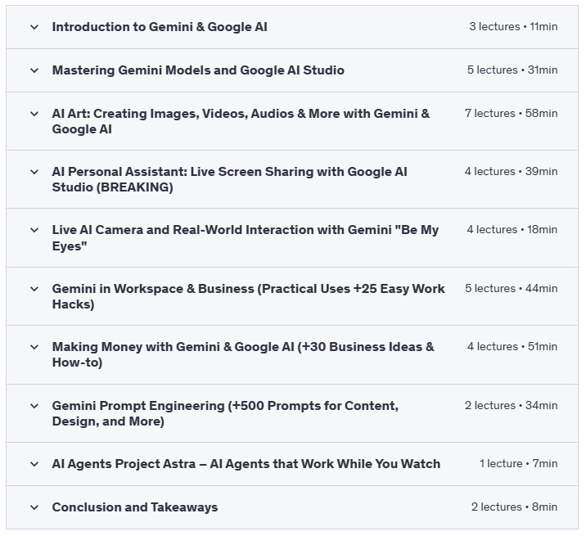Image resolution: width=586 pixels, height=536 pixels.
Task: Click chevron beside Mastering Gemini Models section
Action: click(34, 70)
